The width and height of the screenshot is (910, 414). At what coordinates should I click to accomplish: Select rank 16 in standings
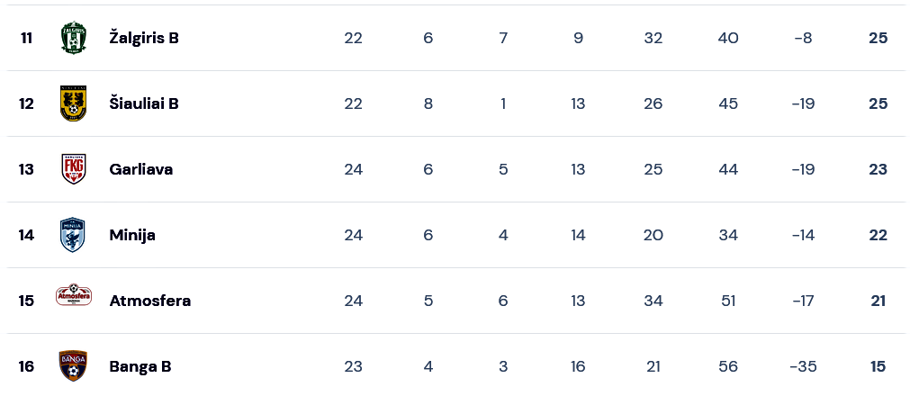coord(26,366)
